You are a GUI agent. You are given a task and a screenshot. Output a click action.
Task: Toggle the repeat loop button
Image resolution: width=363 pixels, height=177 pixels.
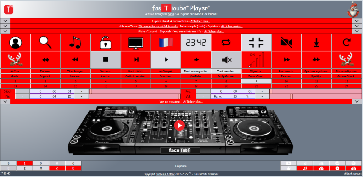point(226,43)
